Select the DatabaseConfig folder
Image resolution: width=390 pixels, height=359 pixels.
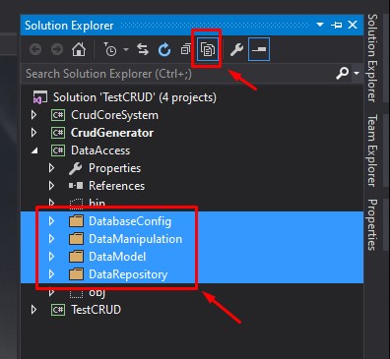coord(130,221)
